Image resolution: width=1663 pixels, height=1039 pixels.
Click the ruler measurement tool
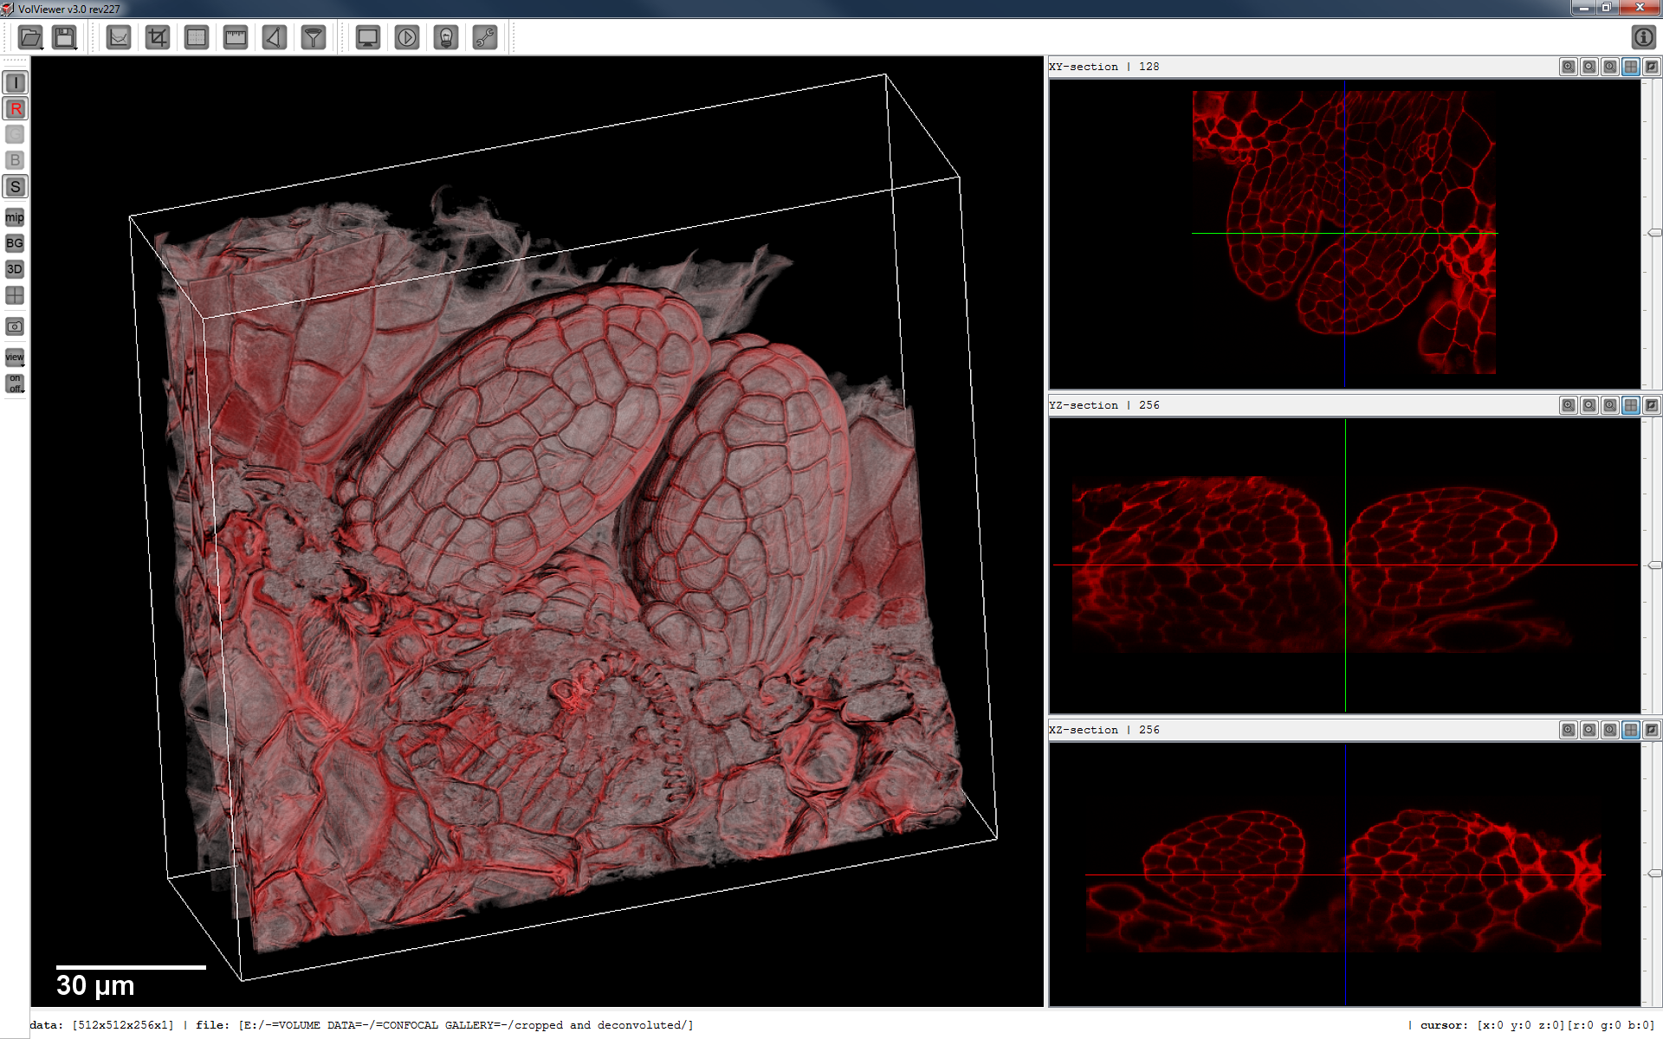pos(236,37)
